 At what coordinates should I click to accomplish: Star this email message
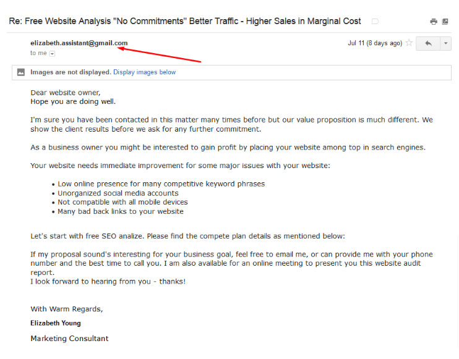(x=409, y=43)
